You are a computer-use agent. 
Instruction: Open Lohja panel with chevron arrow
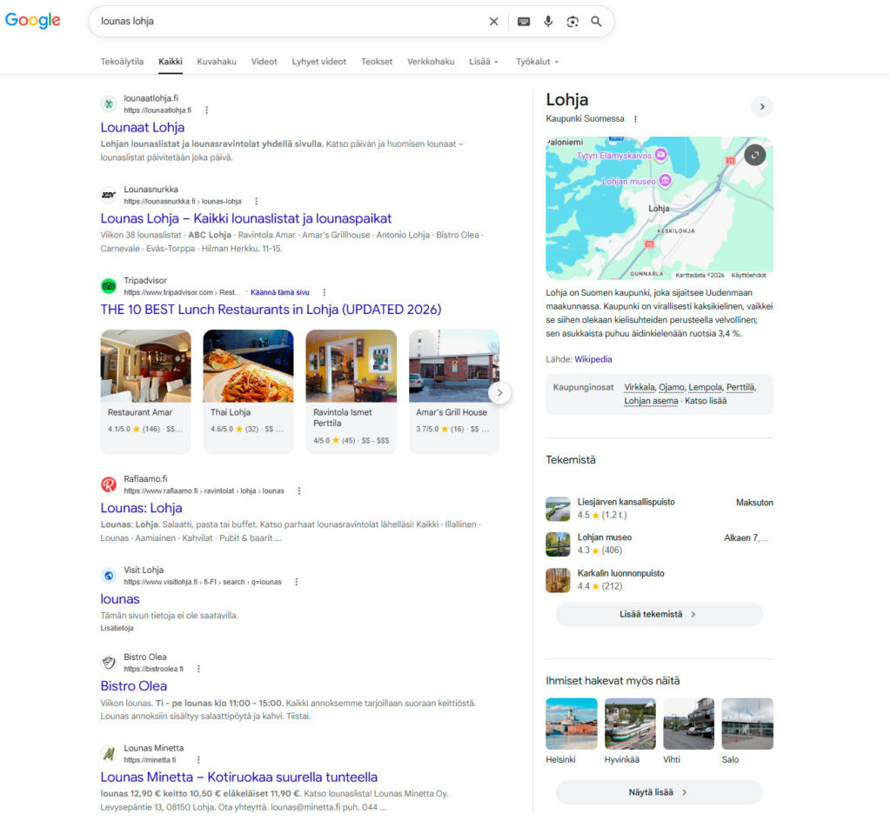coord(762,106)
